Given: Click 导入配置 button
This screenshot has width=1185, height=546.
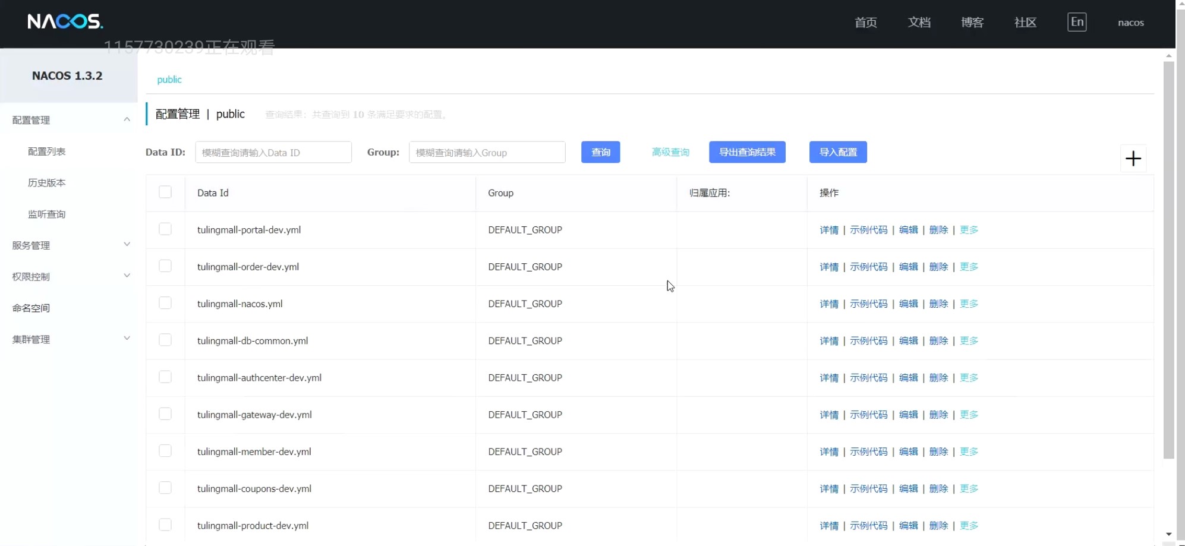Looking at the screenshot, I should 838,152.
